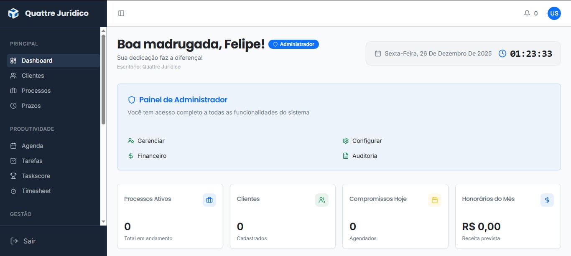This screenshot has width=571, height=256.
Task: Click the Financeiro link
Action: pyautogui.click(x=151, y=155)
